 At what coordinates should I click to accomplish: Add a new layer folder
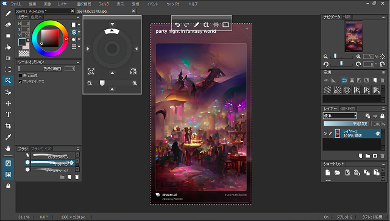pos(367,156)
